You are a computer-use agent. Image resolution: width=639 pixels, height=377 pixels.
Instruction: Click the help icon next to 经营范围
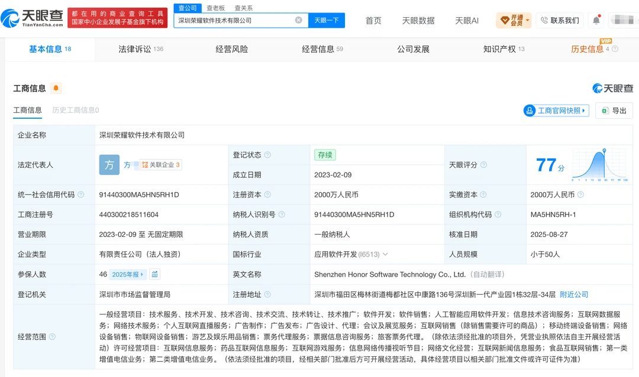click(x=52, y=337)
